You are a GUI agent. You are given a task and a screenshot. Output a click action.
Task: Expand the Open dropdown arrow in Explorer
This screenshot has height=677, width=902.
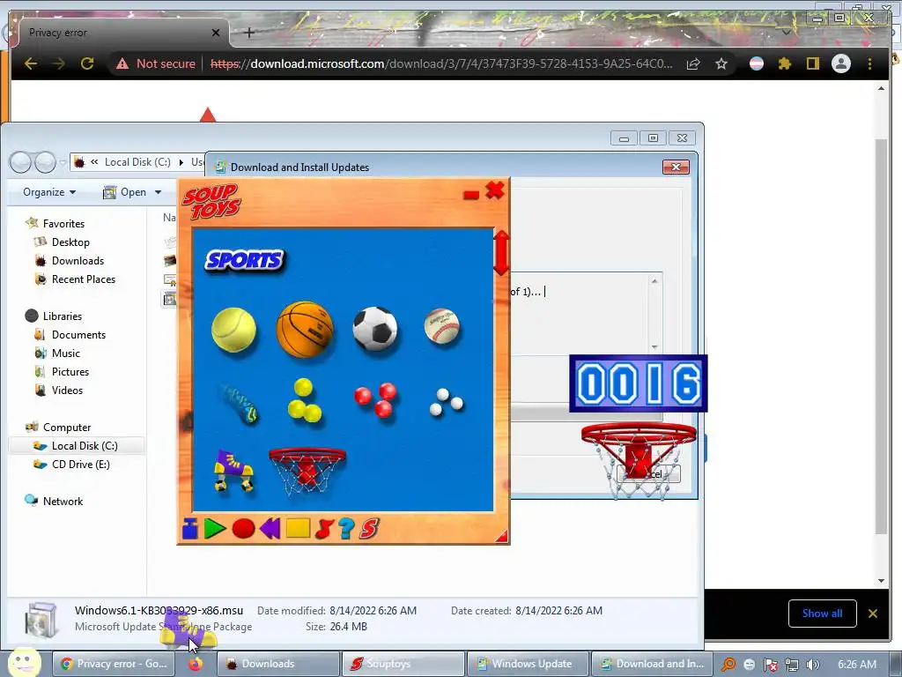click(158, 192)
